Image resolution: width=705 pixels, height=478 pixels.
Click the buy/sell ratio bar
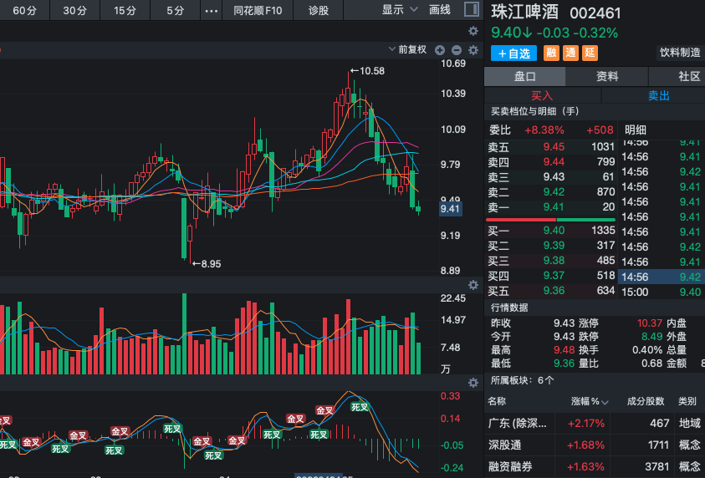tap(551, 220)
